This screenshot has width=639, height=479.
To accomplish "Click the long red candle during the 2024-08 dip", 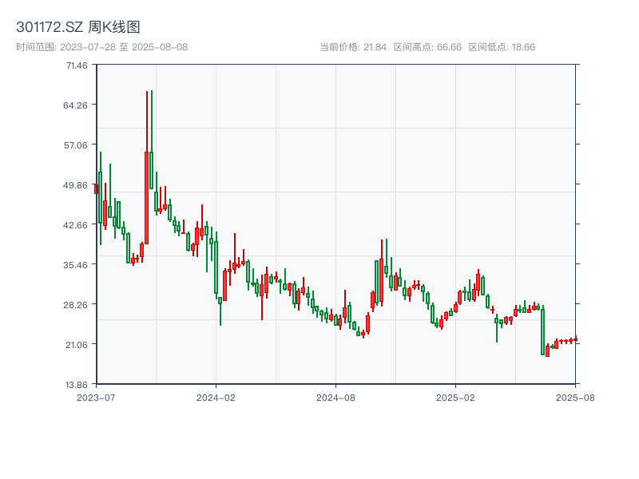I will (366, 323).
